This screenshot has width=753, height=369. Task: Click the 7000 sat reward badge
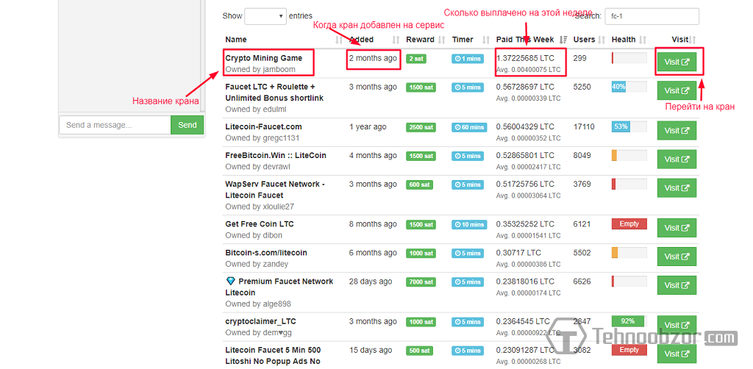click(x=421, y=282)
